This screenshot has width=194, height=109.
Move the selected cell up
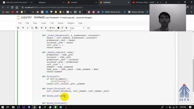pyautogui.click(x=42, y=28)
